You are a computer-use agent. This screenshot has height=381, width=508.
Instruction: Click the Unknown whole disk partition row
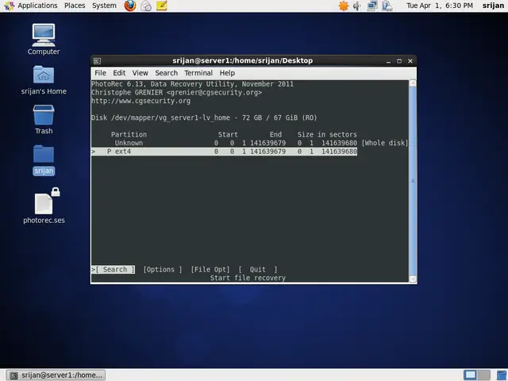(249, 143)
